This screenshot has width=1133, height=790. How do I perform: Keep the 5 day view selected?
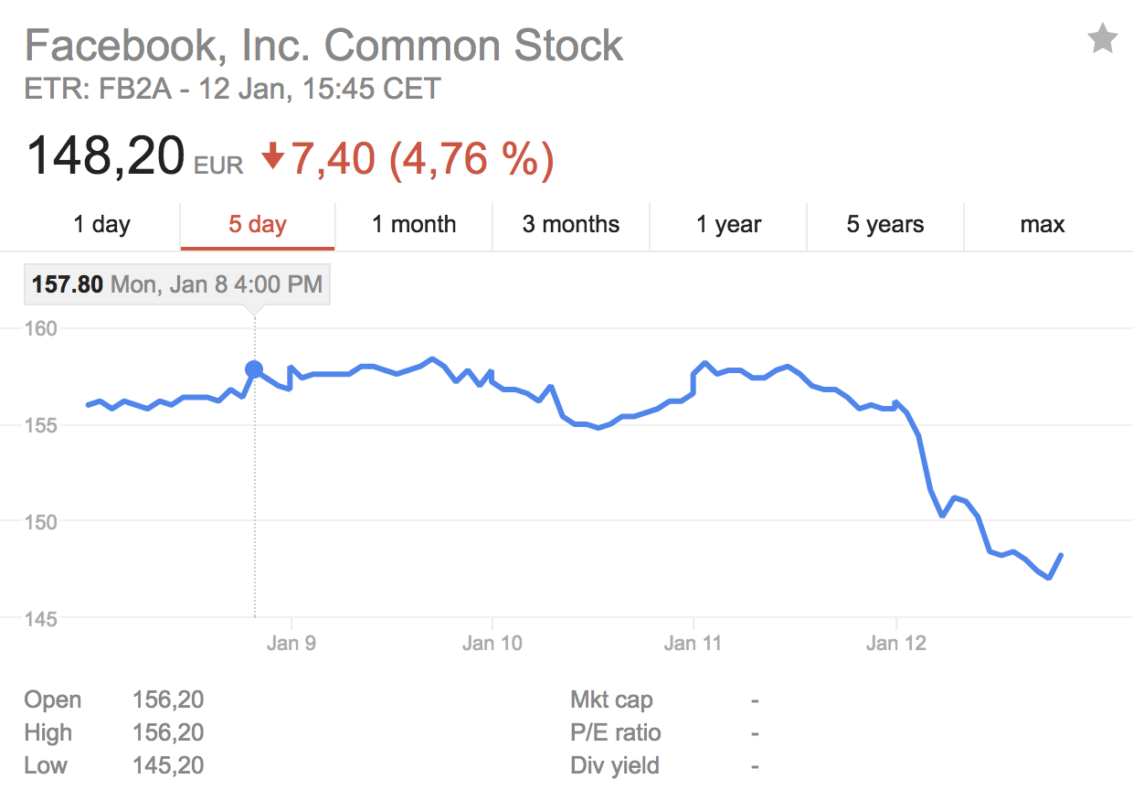click(257, 224)
